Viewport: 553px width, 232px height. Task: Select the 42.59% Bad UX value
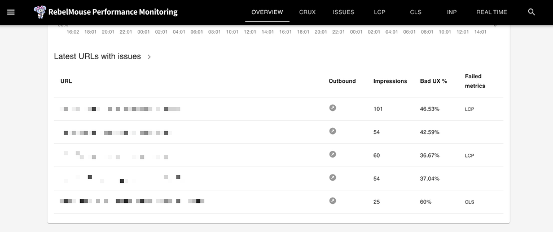(x=429, y=132)
